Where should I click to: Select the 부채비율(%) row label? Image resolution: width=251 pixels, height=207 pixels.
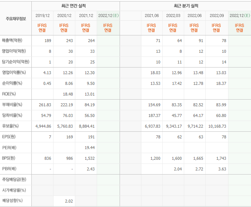pos(12,105)
